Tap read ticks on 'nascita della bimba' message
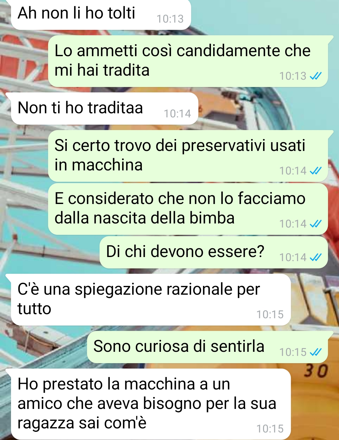Viewport: 339px width, 440px height. (x=315, y=224)
